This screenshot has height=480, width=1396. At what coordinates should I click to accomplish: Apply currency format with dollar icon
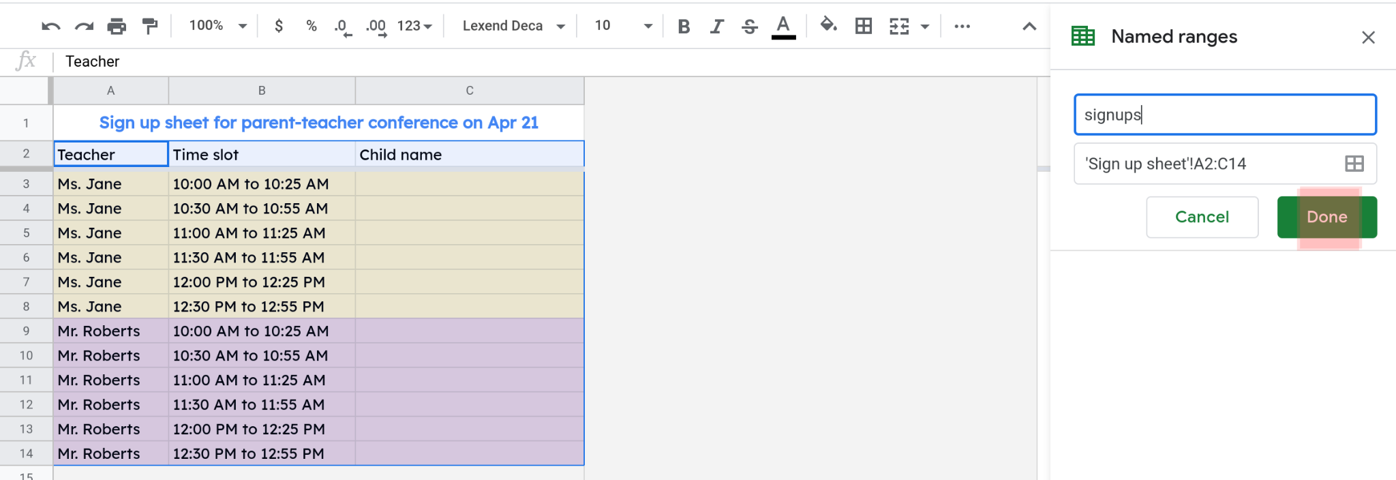pos(279,26)
